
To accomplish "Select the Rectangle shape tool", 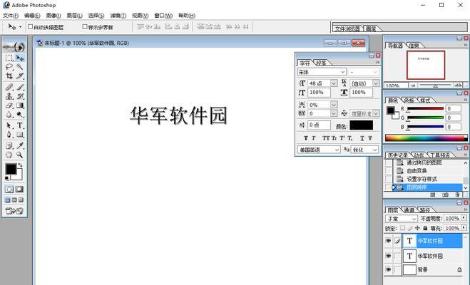I will [20, 135].
